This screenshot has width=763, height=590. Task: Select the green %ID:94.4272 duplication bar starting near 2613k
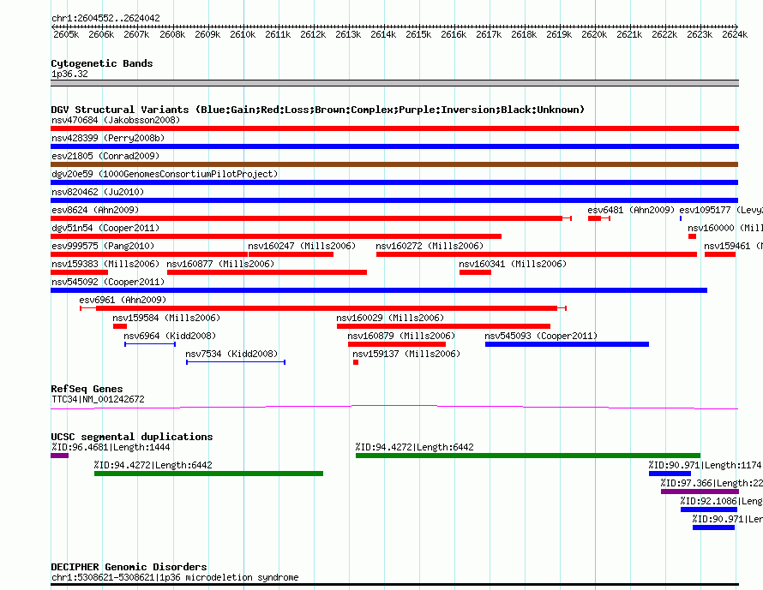pyautogui.click(x=528, y=456)
